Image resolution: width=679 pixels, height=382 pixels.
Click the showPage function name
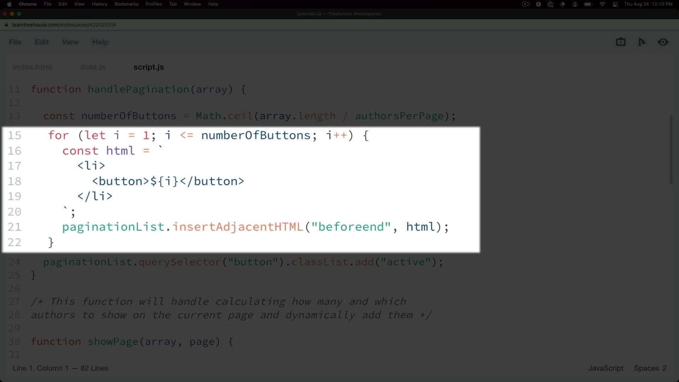point(113,342)
